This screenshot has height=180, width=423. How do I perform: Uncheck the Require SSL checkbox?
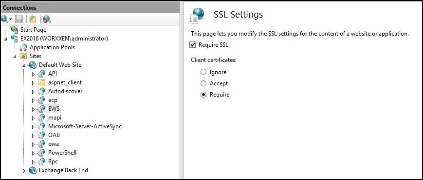coord(193,45)
